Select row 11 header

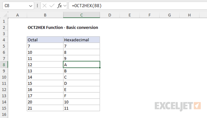point(4,83)
